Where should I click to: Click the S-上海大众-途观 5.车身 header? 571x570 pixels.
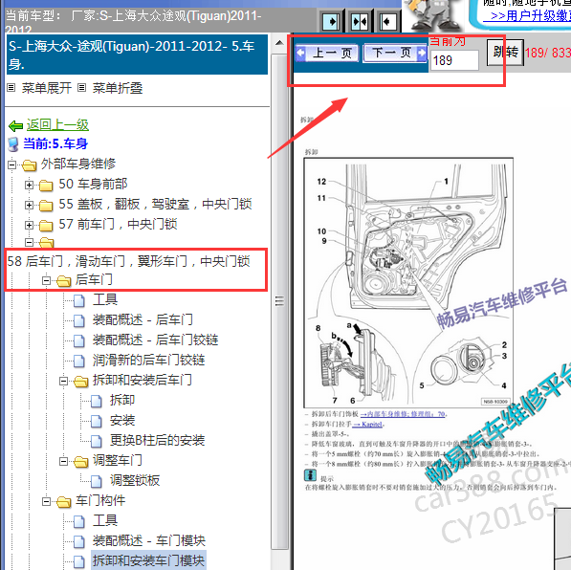(137, 55)
